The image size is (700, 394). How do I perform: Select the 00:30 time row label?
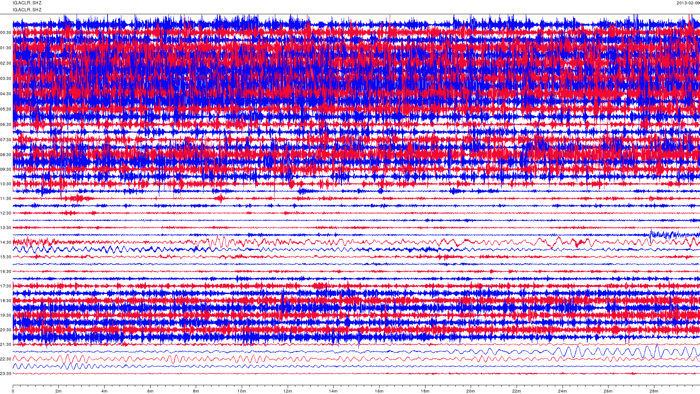click(x=6, y=33)
